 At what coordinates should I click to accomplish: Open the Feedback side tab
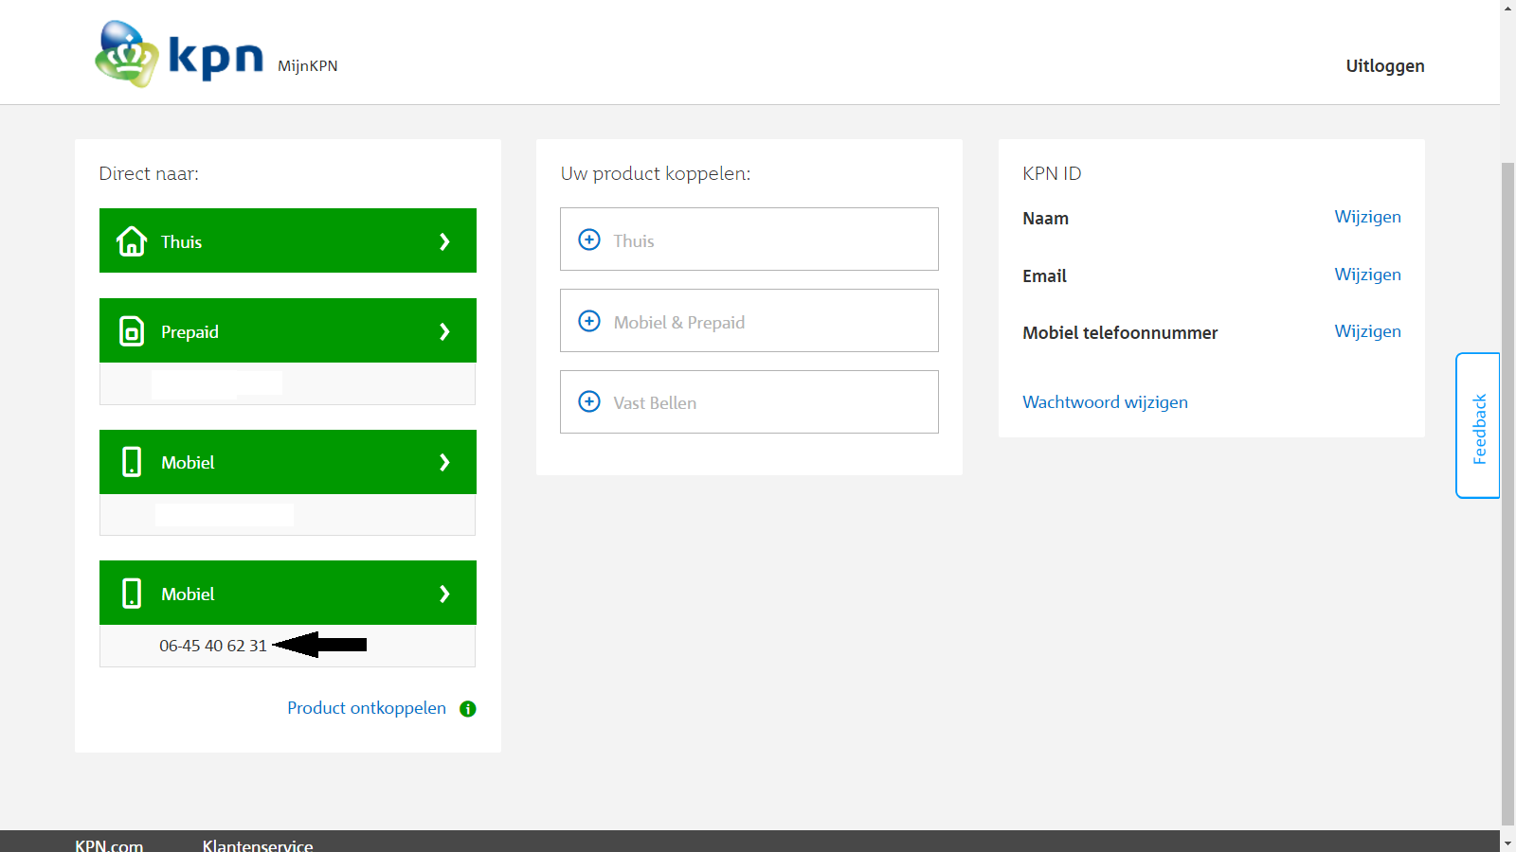[x=1478, y=426]
